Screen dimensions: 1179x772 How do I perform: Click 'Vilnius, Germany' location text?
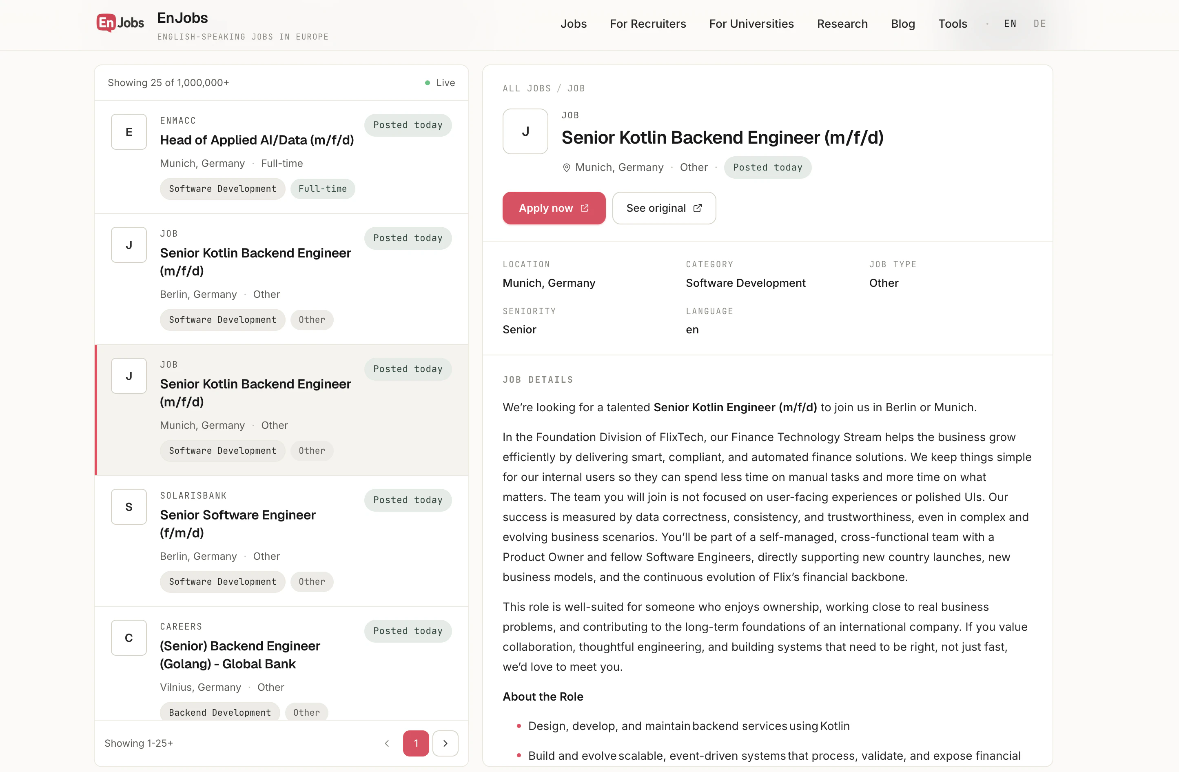[x=200, y=687]
